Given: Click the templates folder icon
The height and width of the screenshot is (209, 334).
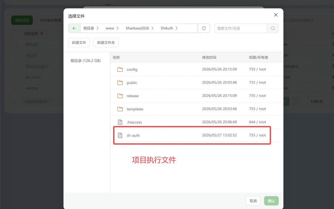Looking at the screenshot, I should pyautogui.click(x=120, y=109).
